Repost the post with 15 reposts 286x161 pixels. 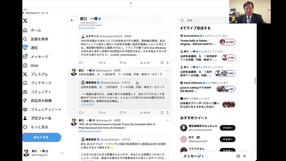tap(102, 63)
